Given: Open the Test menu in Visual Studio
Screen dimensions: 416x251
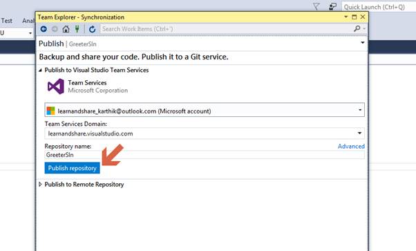Looking at the screenshot, I should point(7,21).
